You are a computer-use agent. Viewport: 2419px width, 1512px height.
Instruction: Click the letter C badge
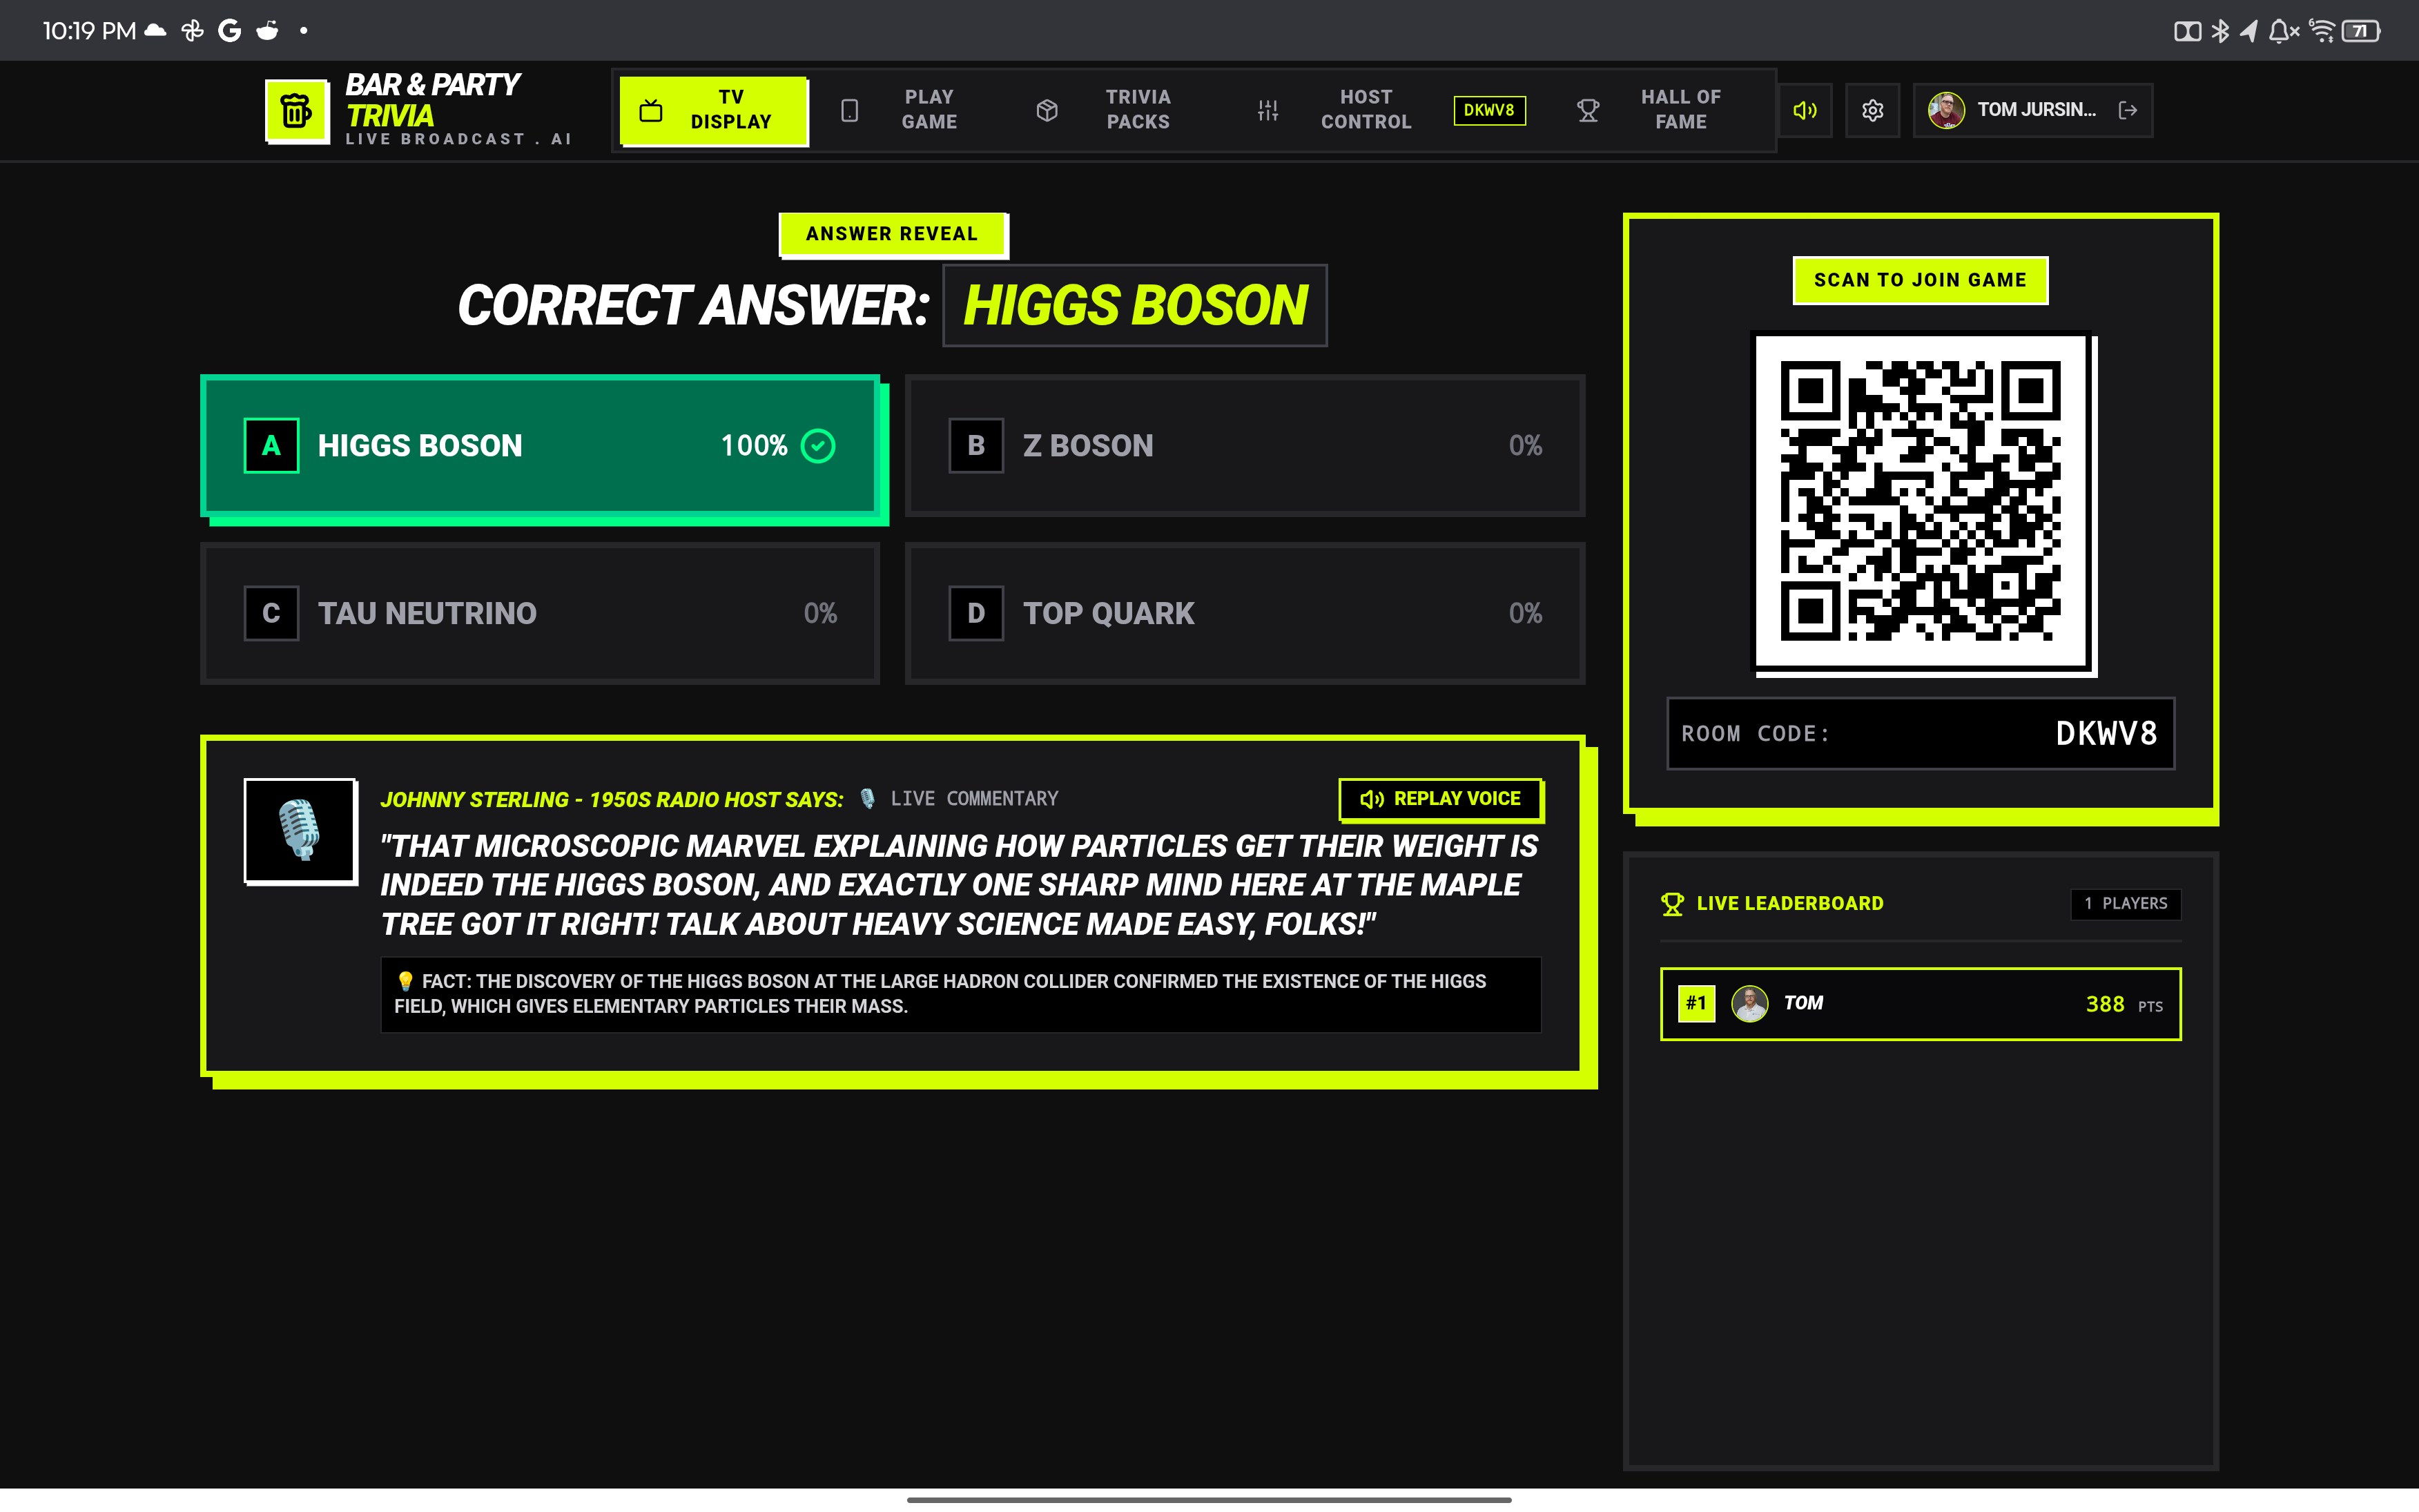[x=272, y=613]
